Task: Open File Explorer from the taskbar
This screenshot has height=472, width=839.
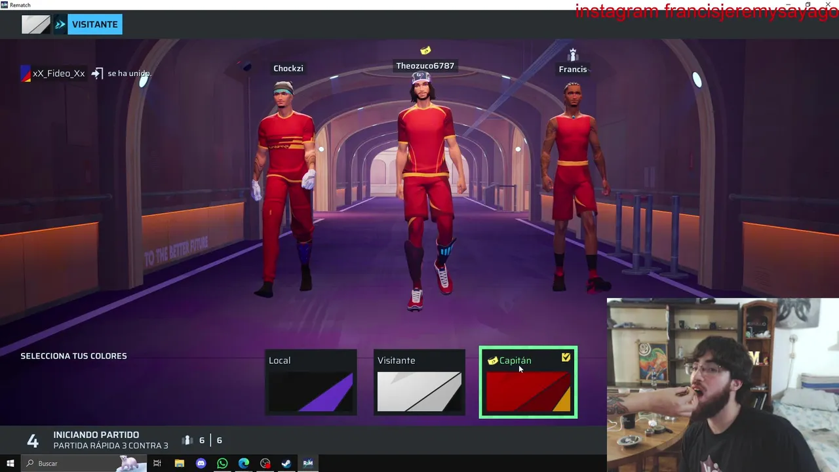Action: [x=180, y=463]
